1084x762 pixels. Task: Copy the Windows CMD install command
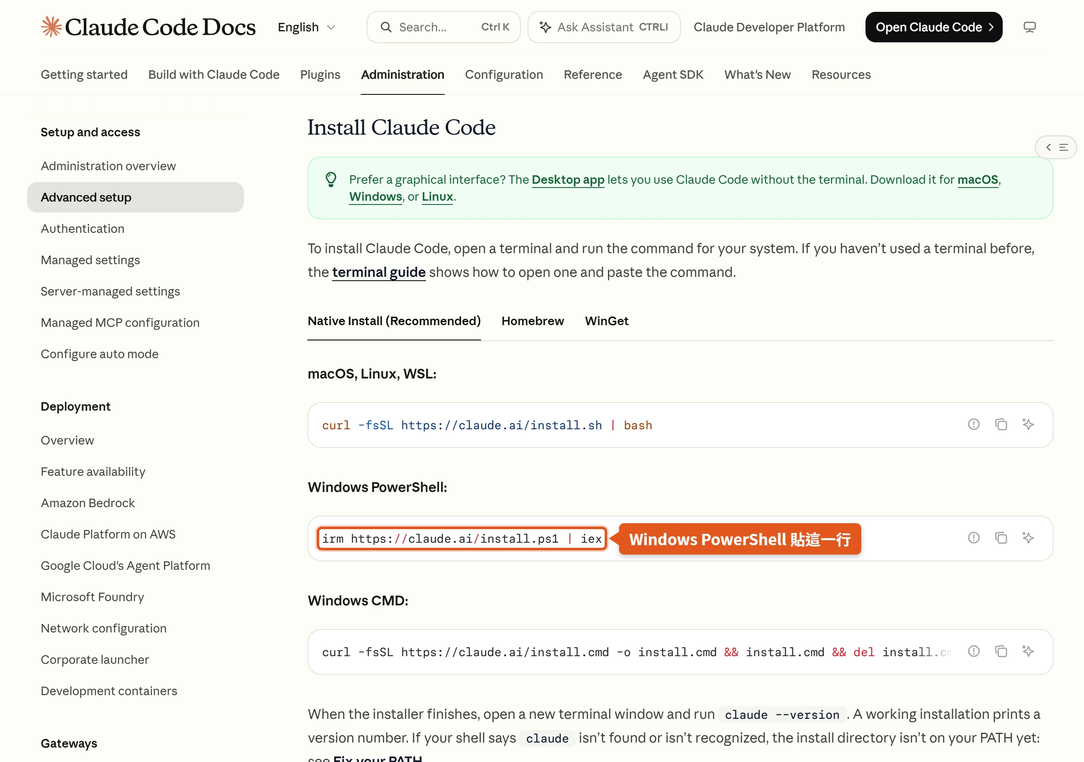[x=1001, y=652]
